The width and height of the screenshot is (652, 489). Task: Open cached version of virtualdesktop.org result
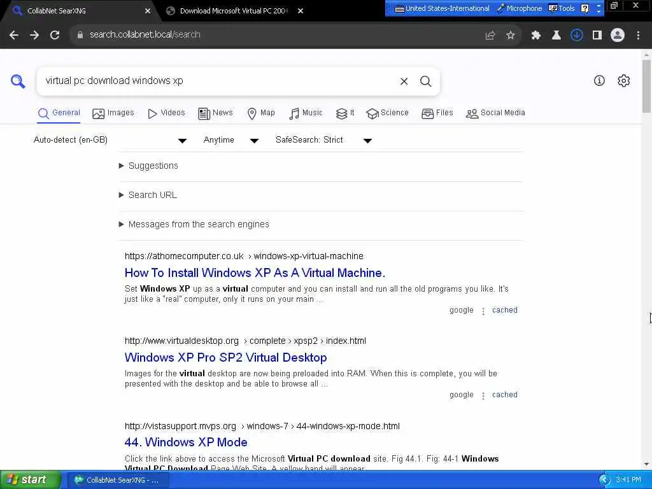click(x=505, y=395)
